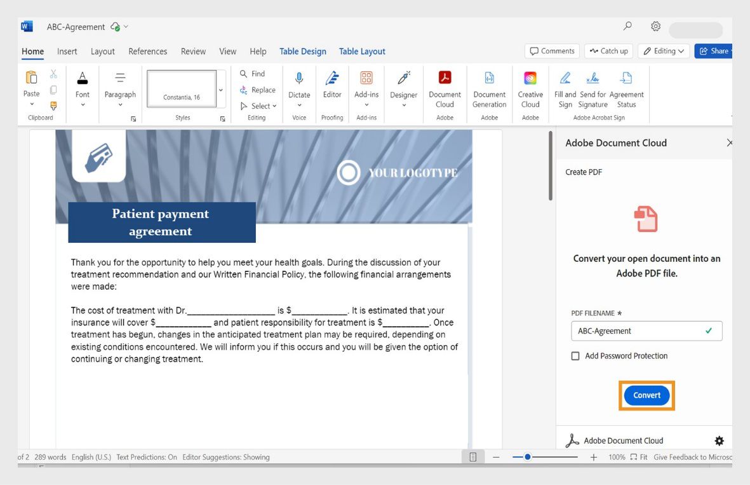750x485 pixels.
Task: Check Agreement Status via Adobe Acrobat Sign
Action: point(626,89)
